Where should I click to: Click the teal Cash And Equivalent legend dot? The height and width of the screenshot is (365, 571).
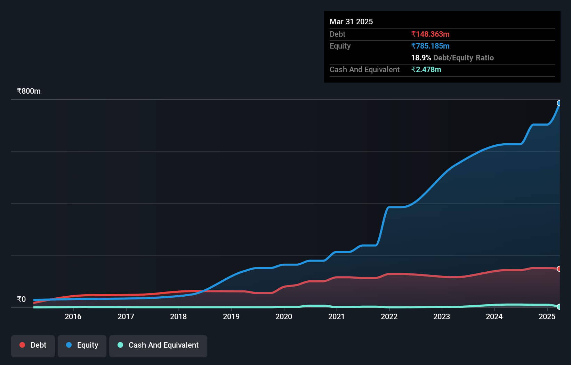tap(120, 345)
